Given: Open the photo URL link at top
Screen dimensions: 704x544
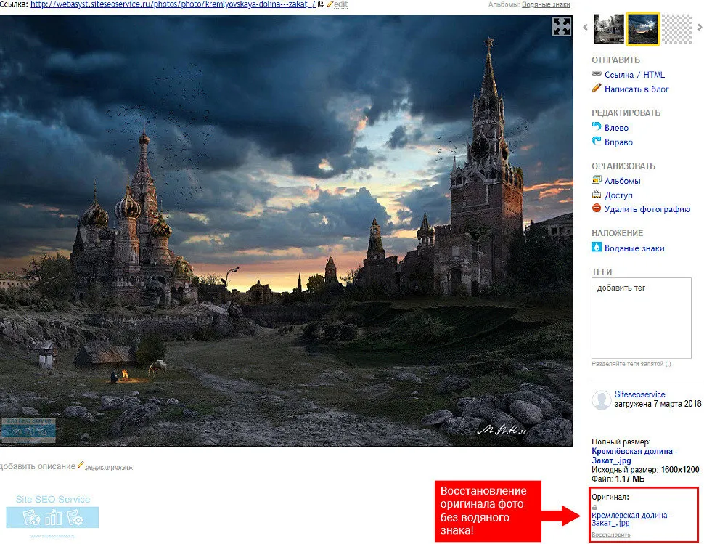Looking at the screenshot, I should pyautogui.click(x=173, y=4).
